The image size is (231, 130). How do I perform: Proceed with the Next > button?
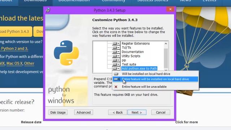pyautogui.click(x=137, y=112)
